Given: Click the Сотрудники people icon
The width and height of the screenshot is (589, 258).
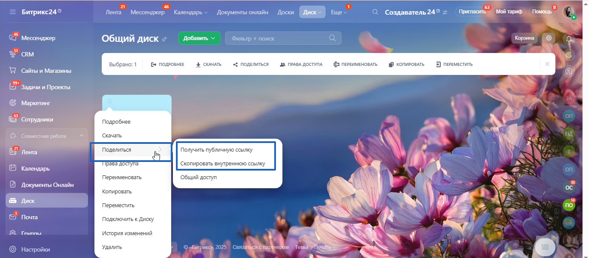Looking at the screenshot, I should pyautogui.click(x=13, y=119).
